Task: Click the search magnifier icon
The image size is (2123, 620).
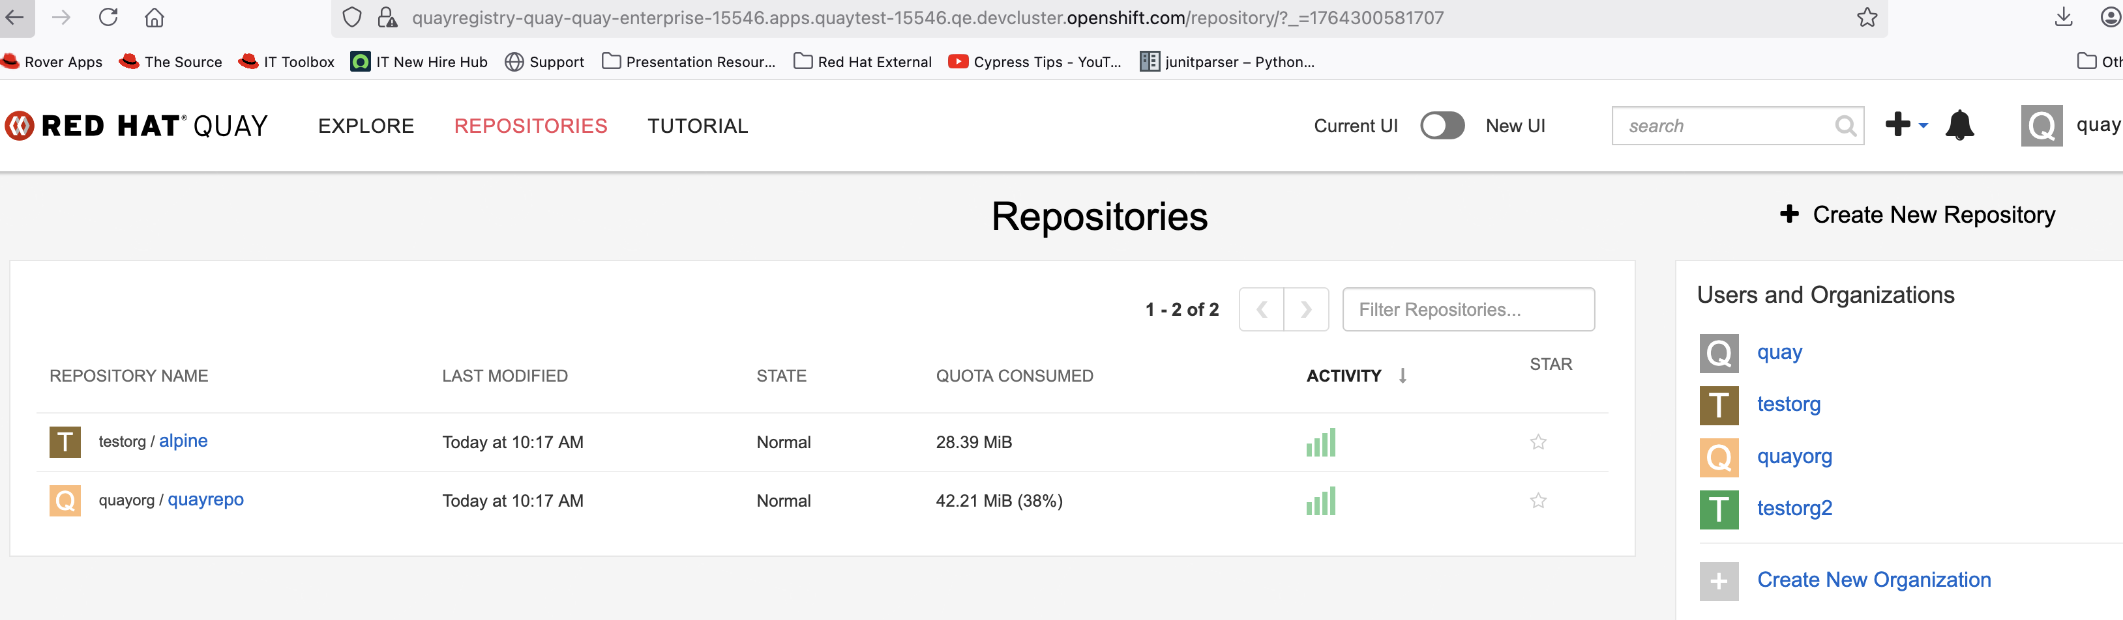Action: coord(1845,126)
